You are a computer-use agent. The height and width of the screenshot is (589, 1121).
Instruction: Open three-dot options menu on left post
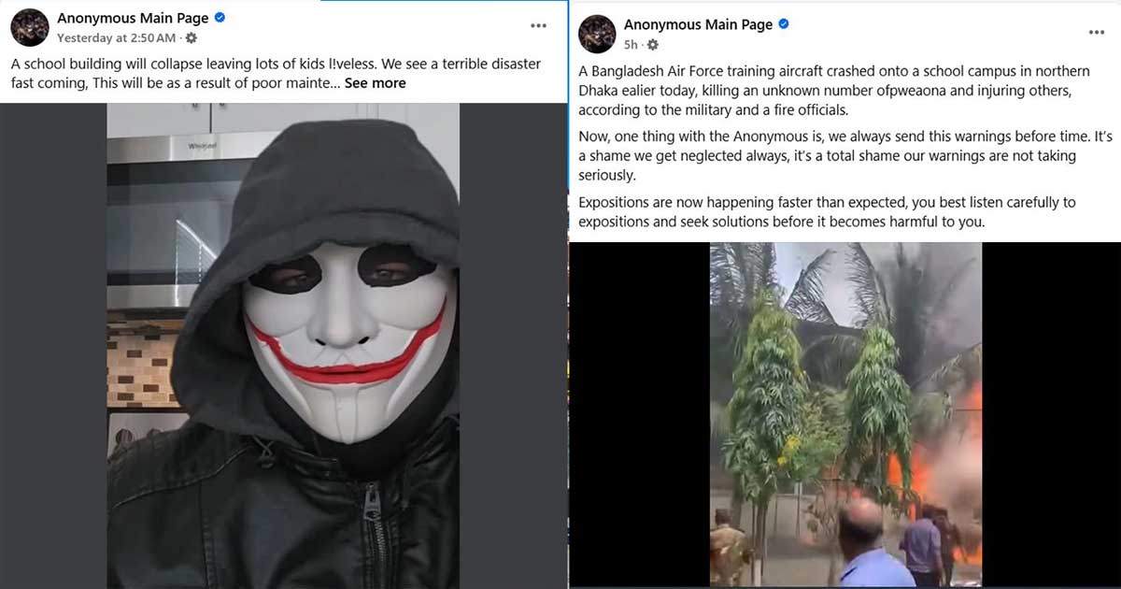pos(538,26)
